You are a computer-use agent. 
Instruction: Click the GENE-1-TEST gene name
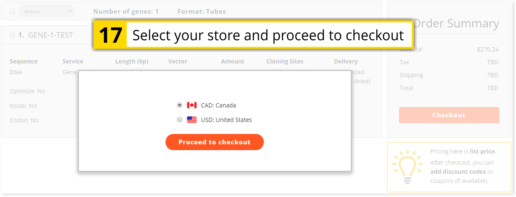coord(50,35)
